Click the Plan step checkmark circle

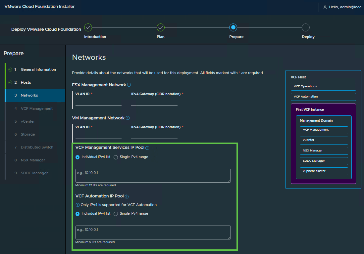coord(161,27)
